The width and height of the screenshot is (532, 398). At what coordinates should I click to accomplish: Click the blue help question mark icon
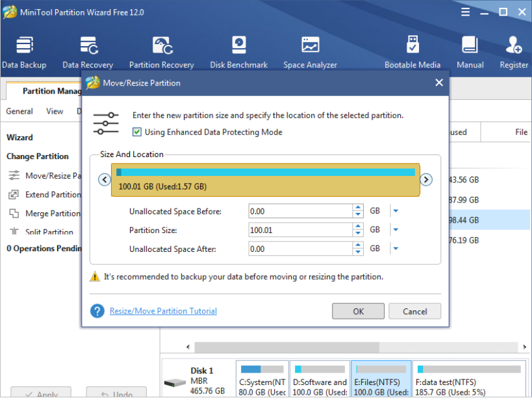tap(97, 311)
